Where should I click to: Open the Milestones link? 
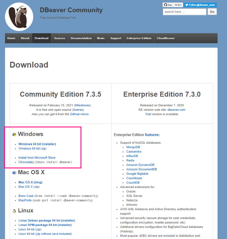(82, 105)
